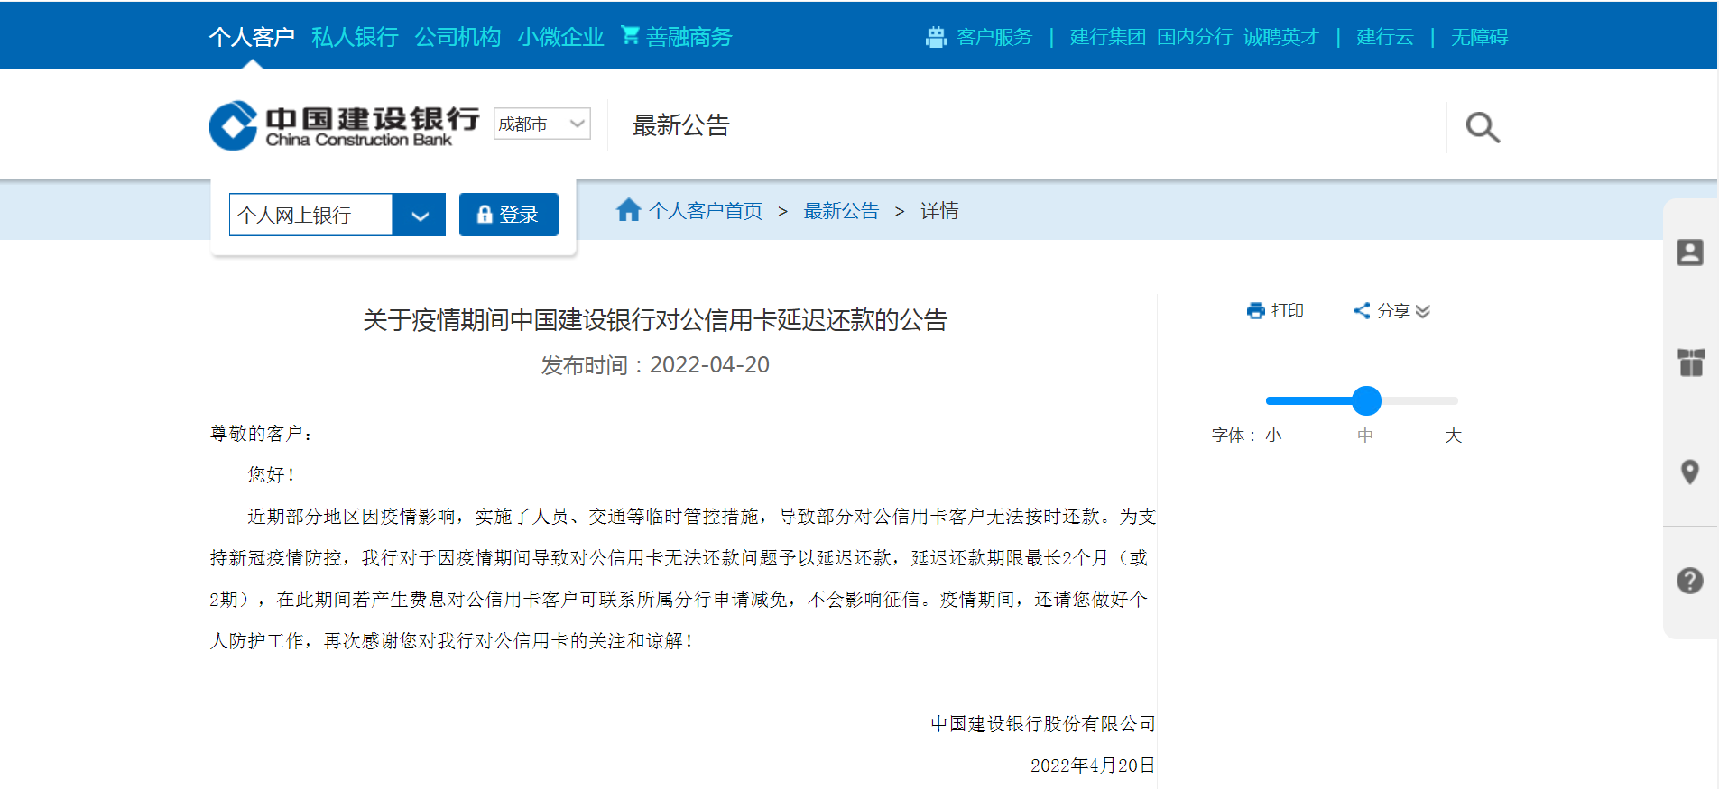
Task: Open the 个人网上银行 dropdown arrow
Action: coord(420,215)
